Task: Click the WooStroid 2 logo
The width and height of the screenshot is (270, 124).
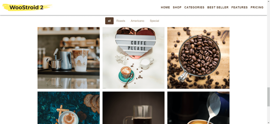Action: click(27, 7)
